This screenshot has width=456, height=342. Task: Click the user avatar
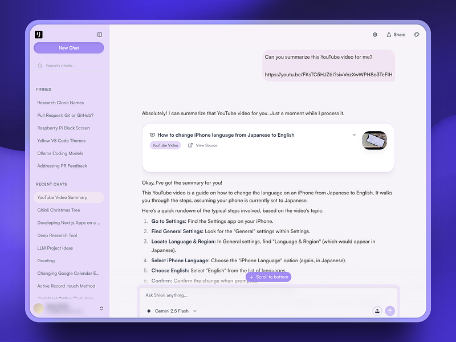(39, 308)
